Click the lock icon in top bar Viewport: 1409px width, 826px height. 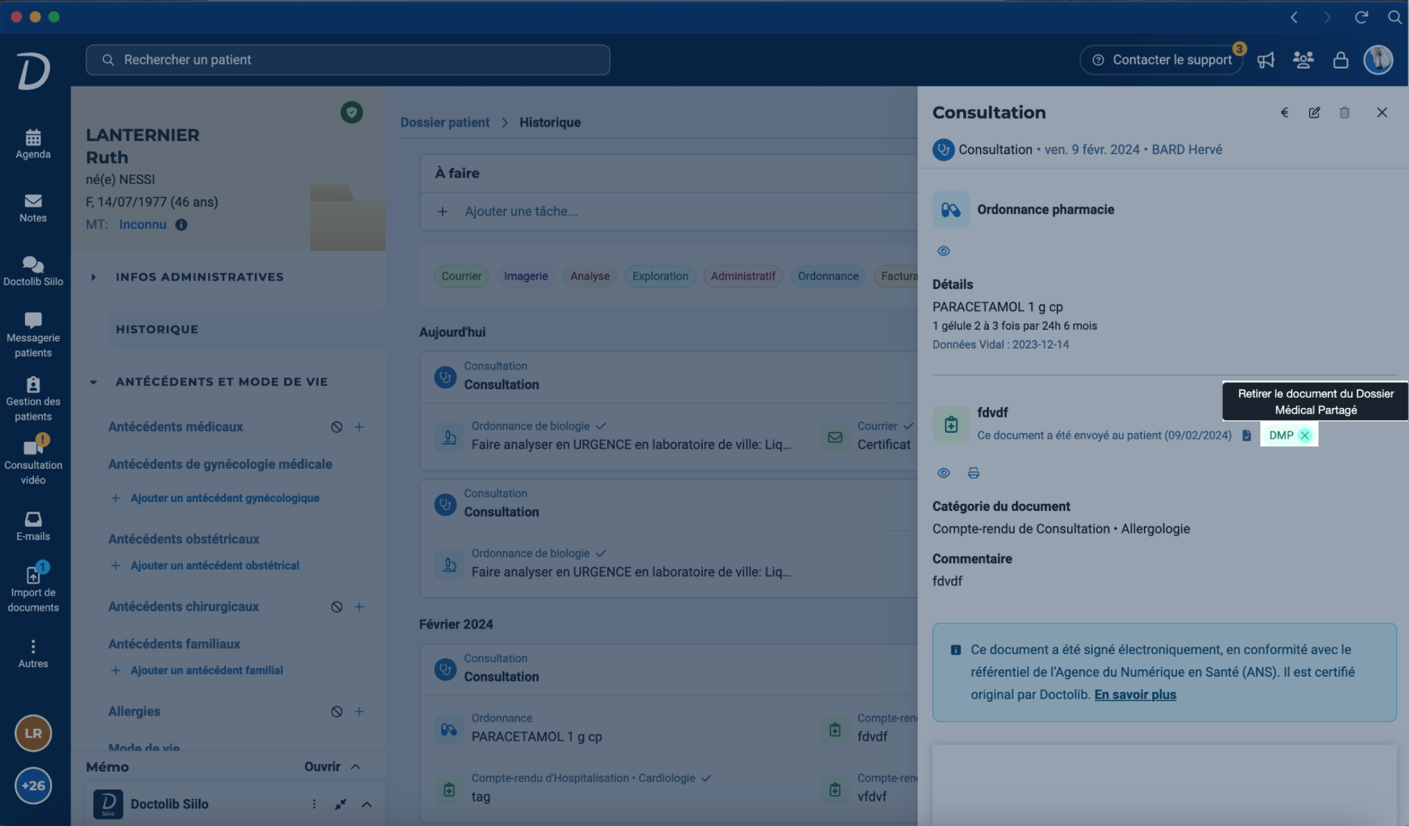pos(1340,60)
